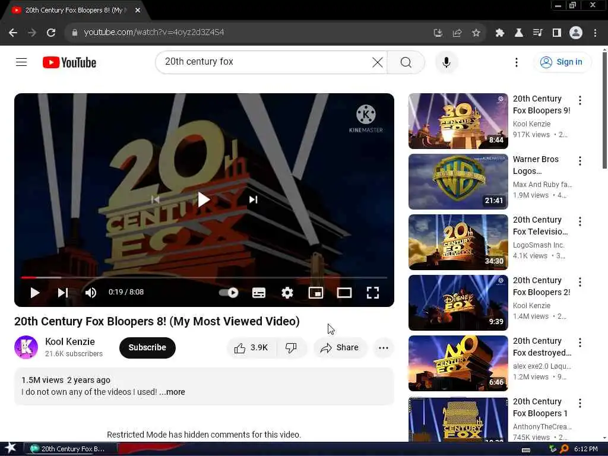The width and height of the screenshot is (608, 456).
Task: Clear the search box with X
Action: click(377, 62)
